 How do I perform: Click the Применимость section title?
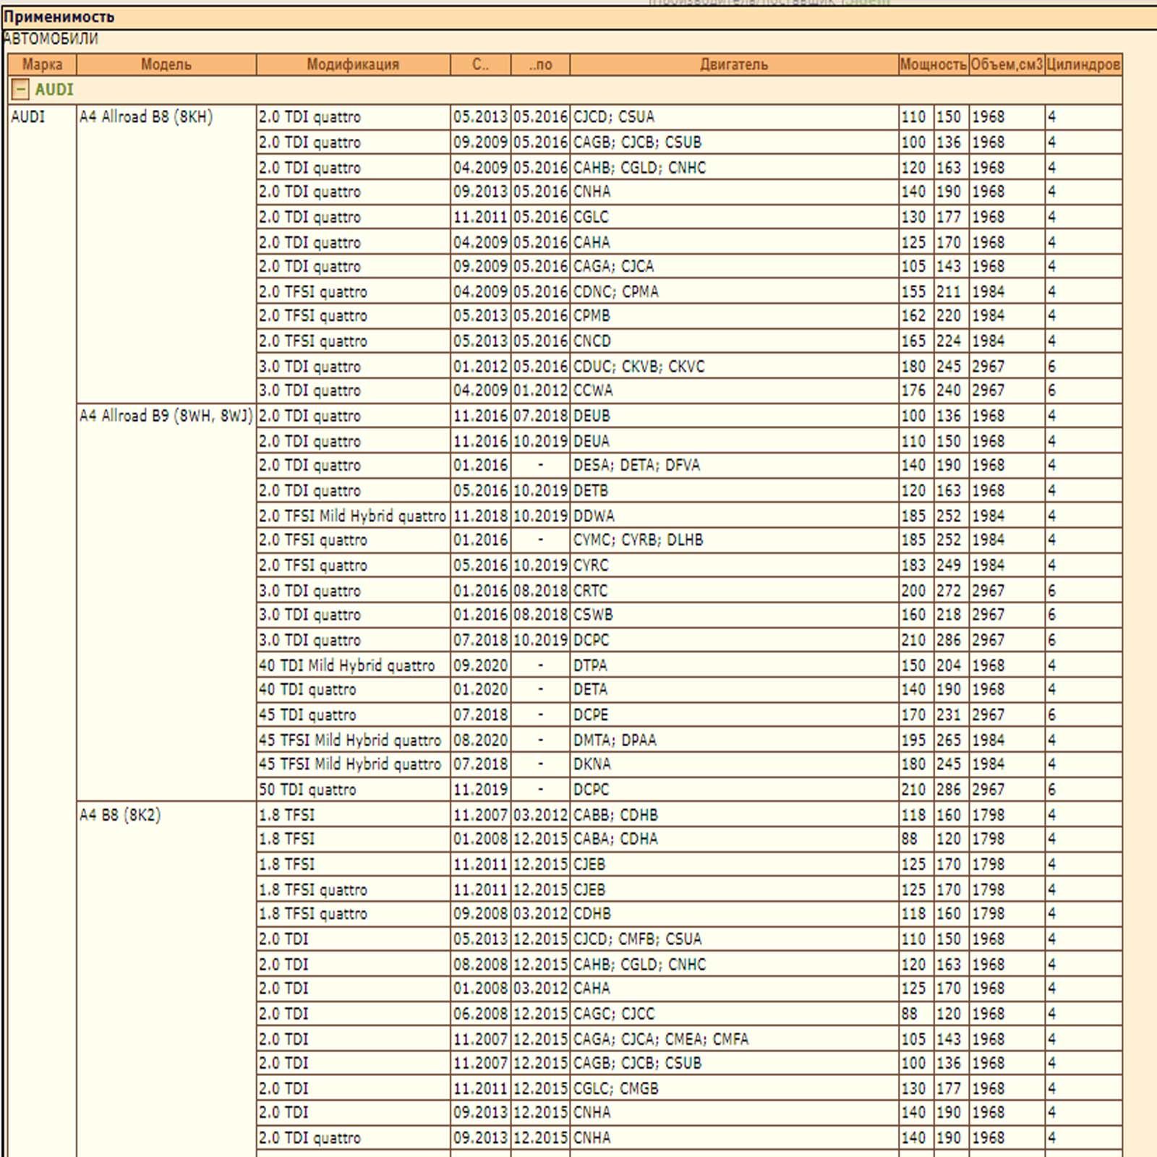coord(59,17)
